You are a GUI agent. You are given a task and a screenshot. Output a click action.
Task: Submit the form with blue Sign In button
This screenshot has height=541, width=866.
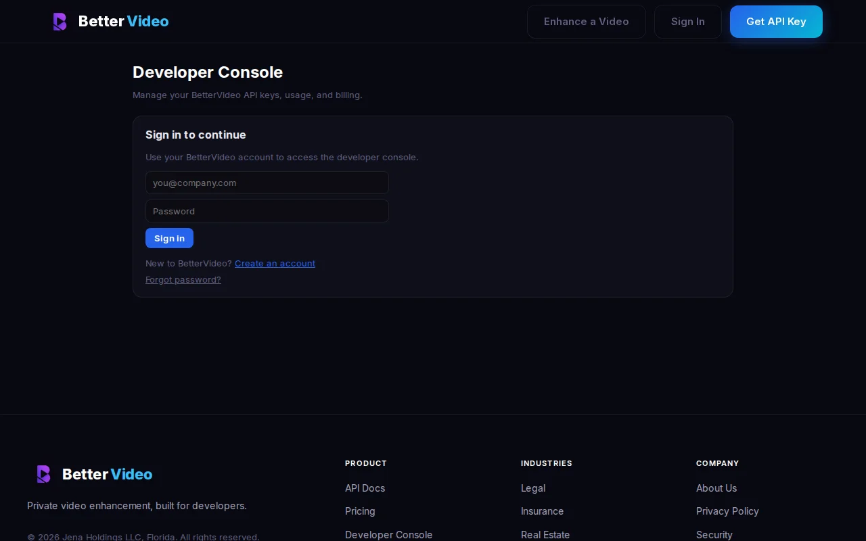[x=169, y=238]
